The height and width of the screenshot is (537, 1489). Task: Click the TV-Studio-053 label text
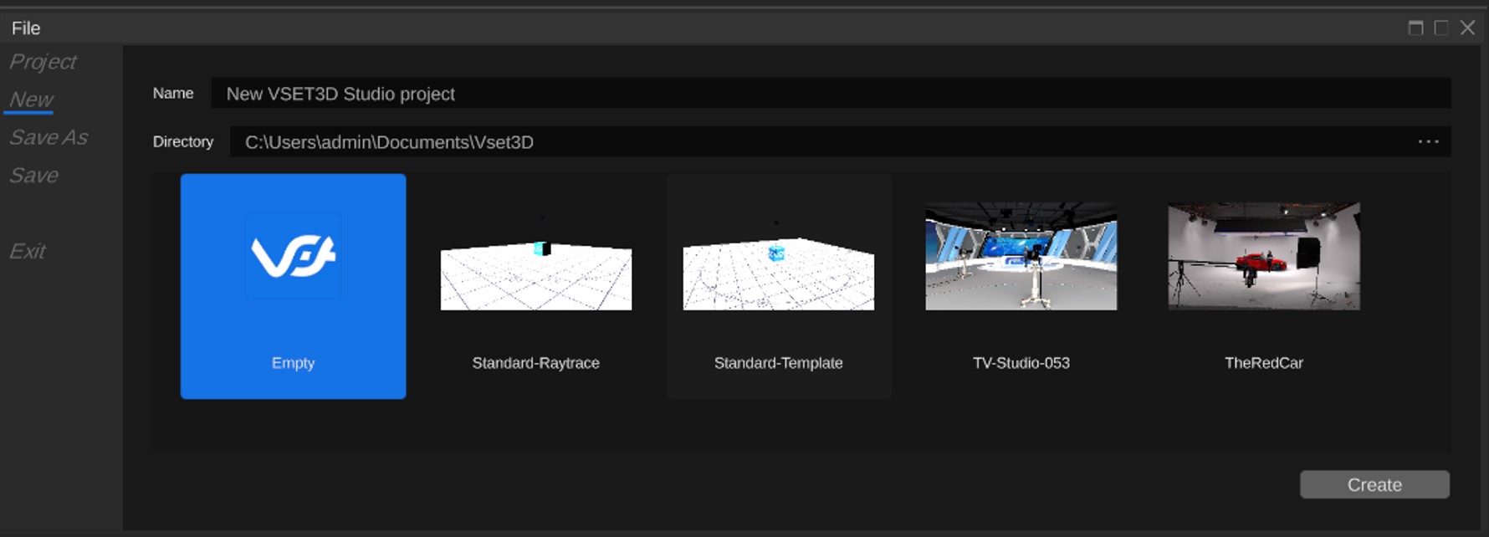pyautogui.click(x=1021, y=363)
